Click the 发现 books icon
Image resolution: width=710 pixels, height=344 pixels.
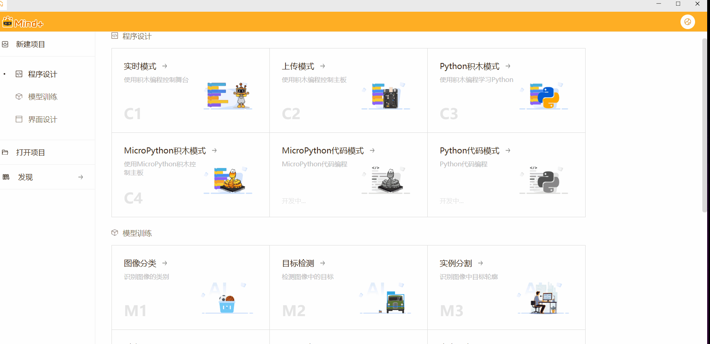click(6, 177)
